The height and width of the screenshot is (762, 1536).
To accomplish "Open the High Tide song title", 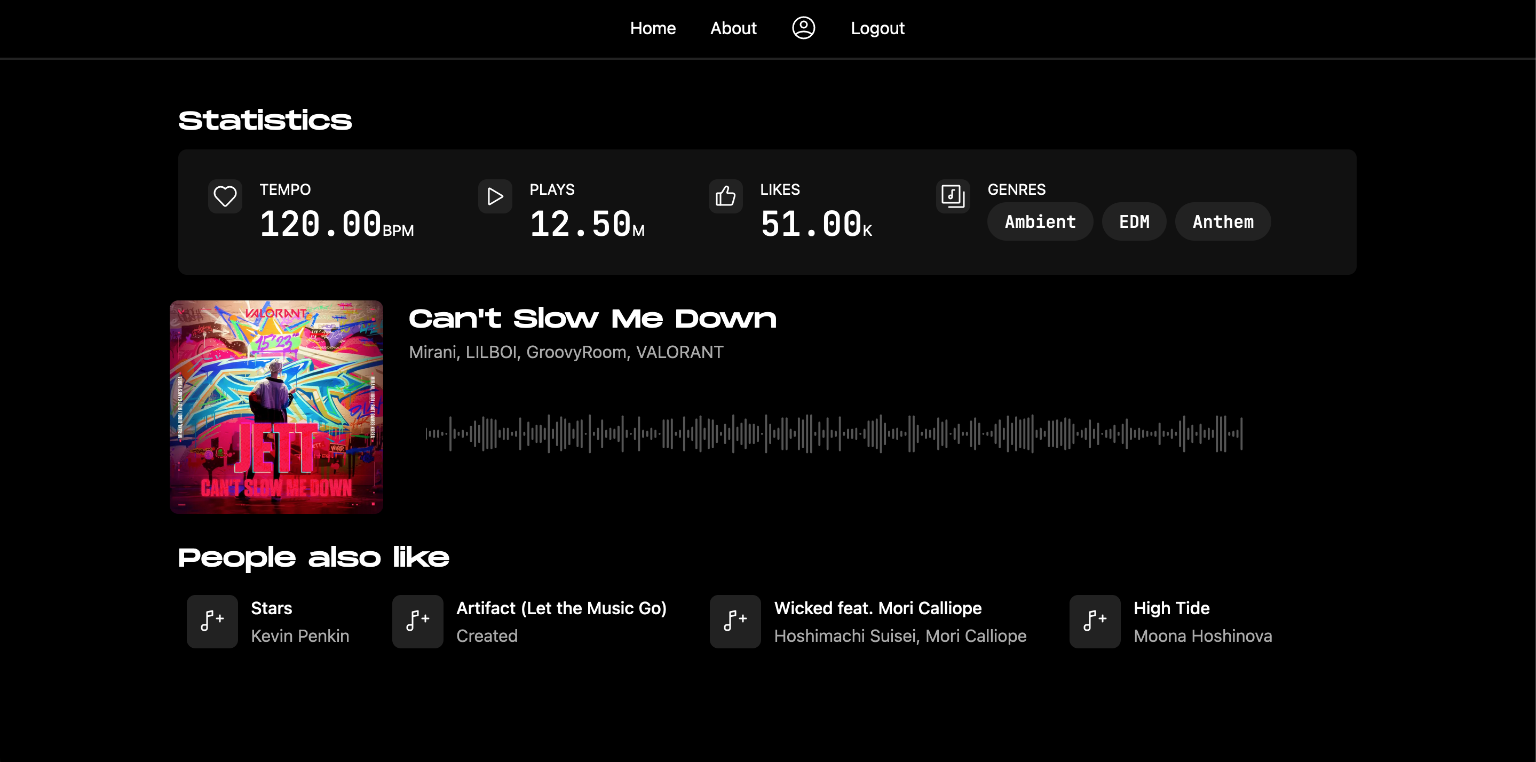I will point(1171,608).
